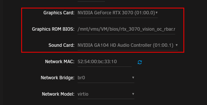Open the Graphics Card dropdown arrow
This screenshot has width=207, height=105.
click(156, 13)
